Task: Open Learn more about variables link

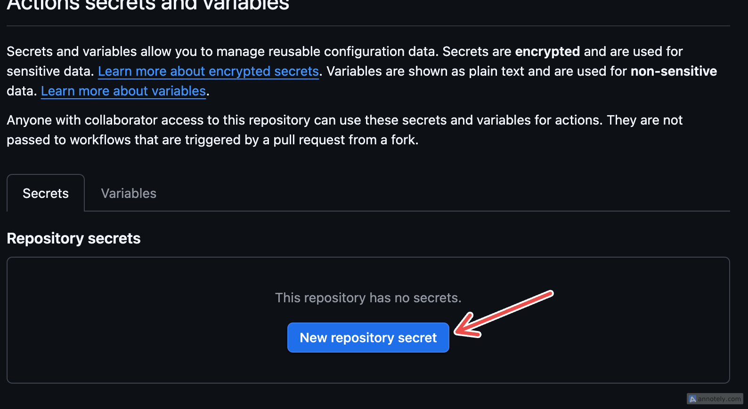Action: 123,91
